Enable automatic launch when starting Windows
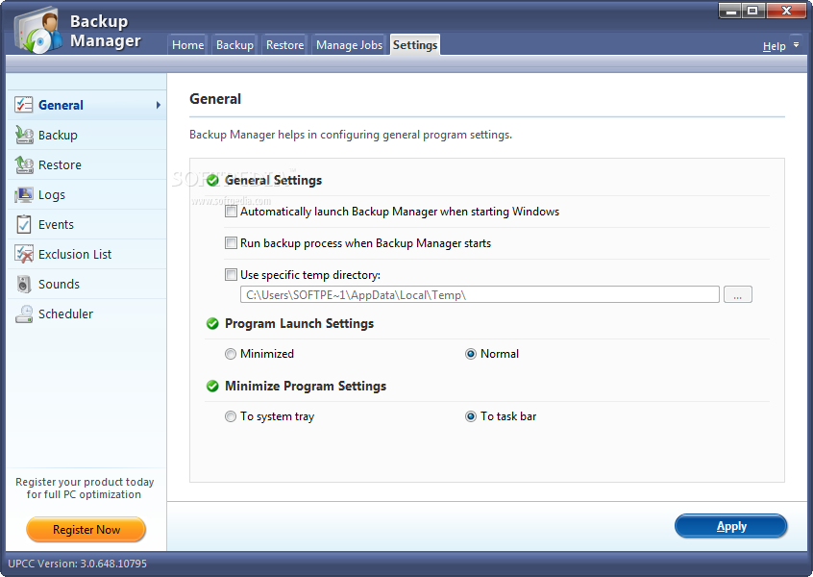The image size is (813, 577). (231, 212)
